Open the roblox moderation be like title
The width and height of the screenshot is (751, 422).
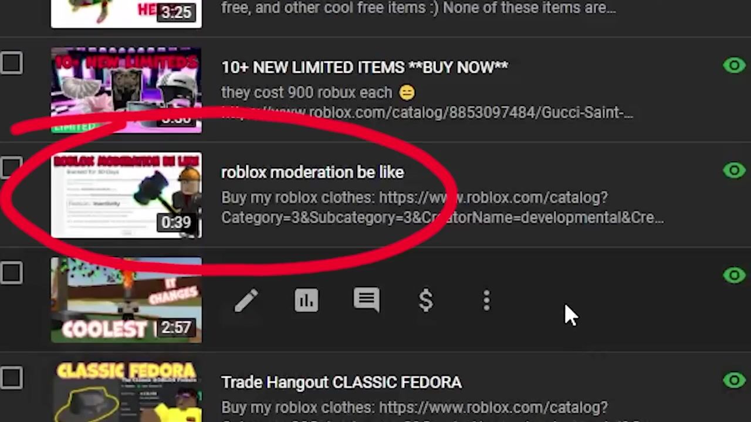(x=312, y=172)
